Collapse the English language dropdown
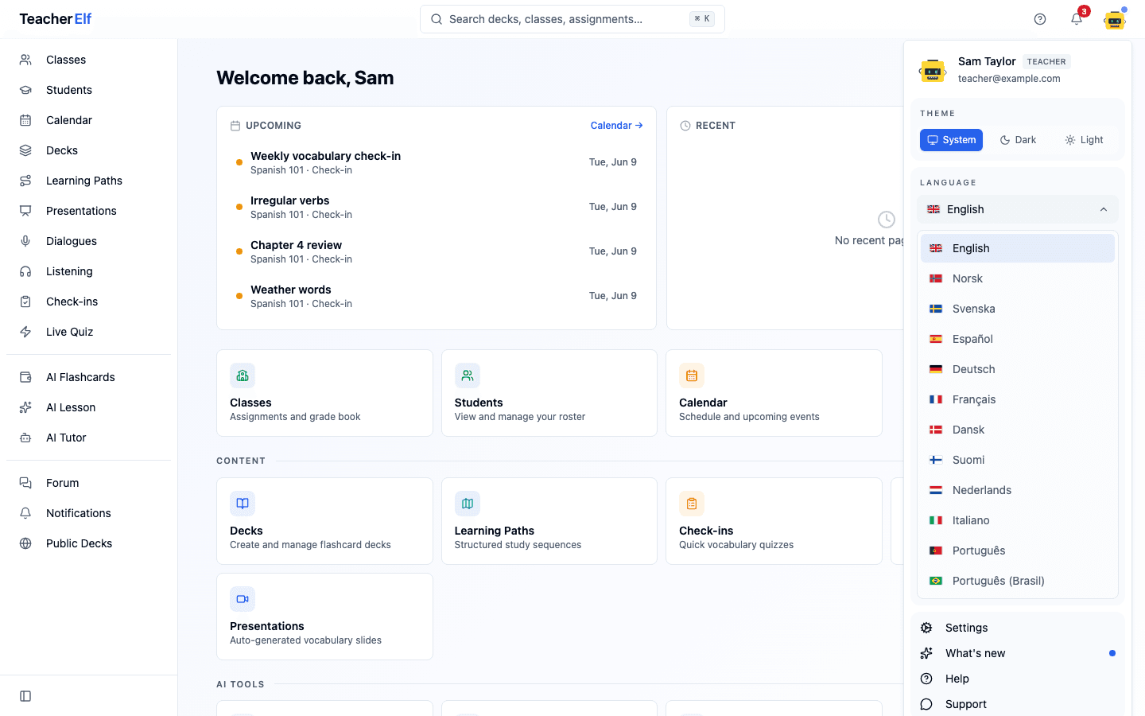Image resolution: width=1145 pixels, height=716 pixels. pyautogui.click(x=1018, y=209)
